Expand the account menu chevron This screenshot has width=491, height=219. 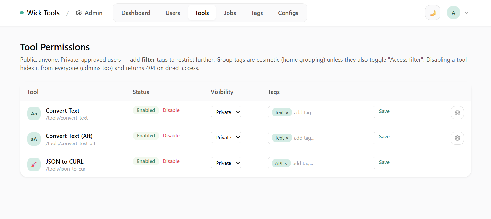pos(466,12)
